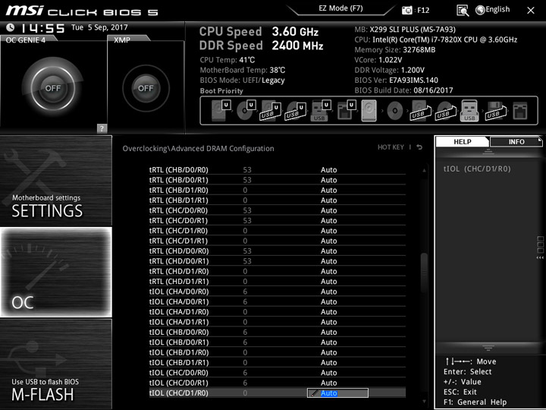Viewport: 546px width, 410px height.
Task: Edit the highlighted Auto field of tIOL (CHC/D1/R0)
Action: 337,393
